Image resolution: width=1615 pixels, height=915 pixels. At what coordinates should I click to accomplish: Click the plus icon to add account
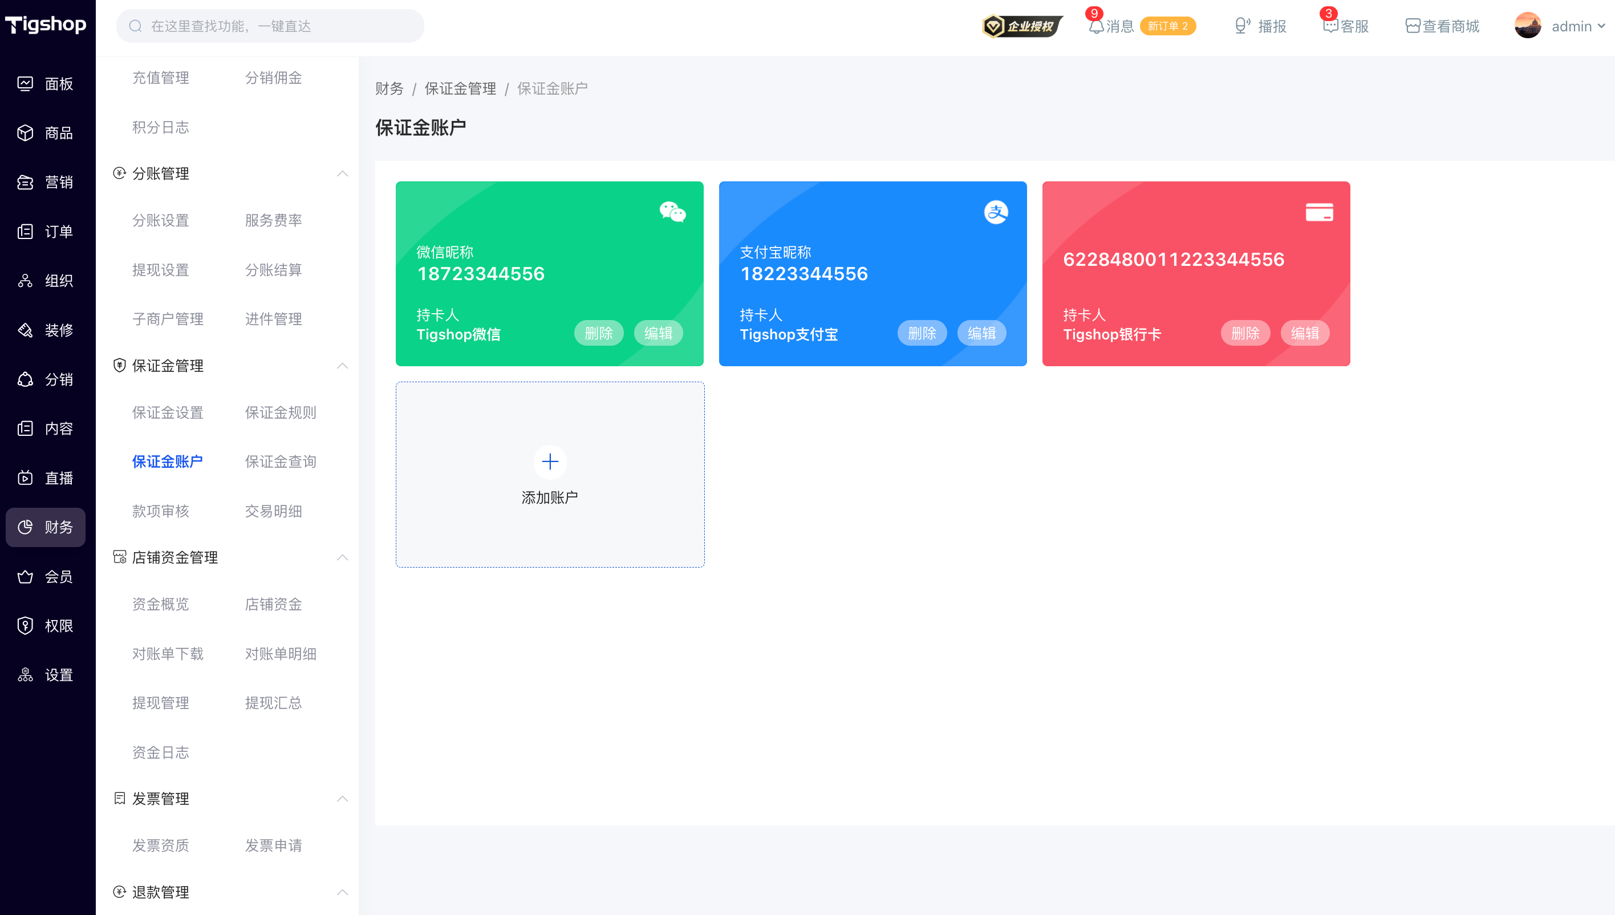(550, 462)
